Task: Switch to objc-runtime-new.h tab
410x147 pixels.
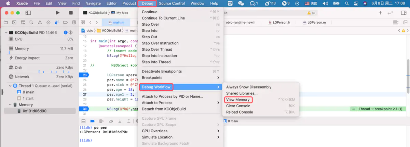Action: 241,22
